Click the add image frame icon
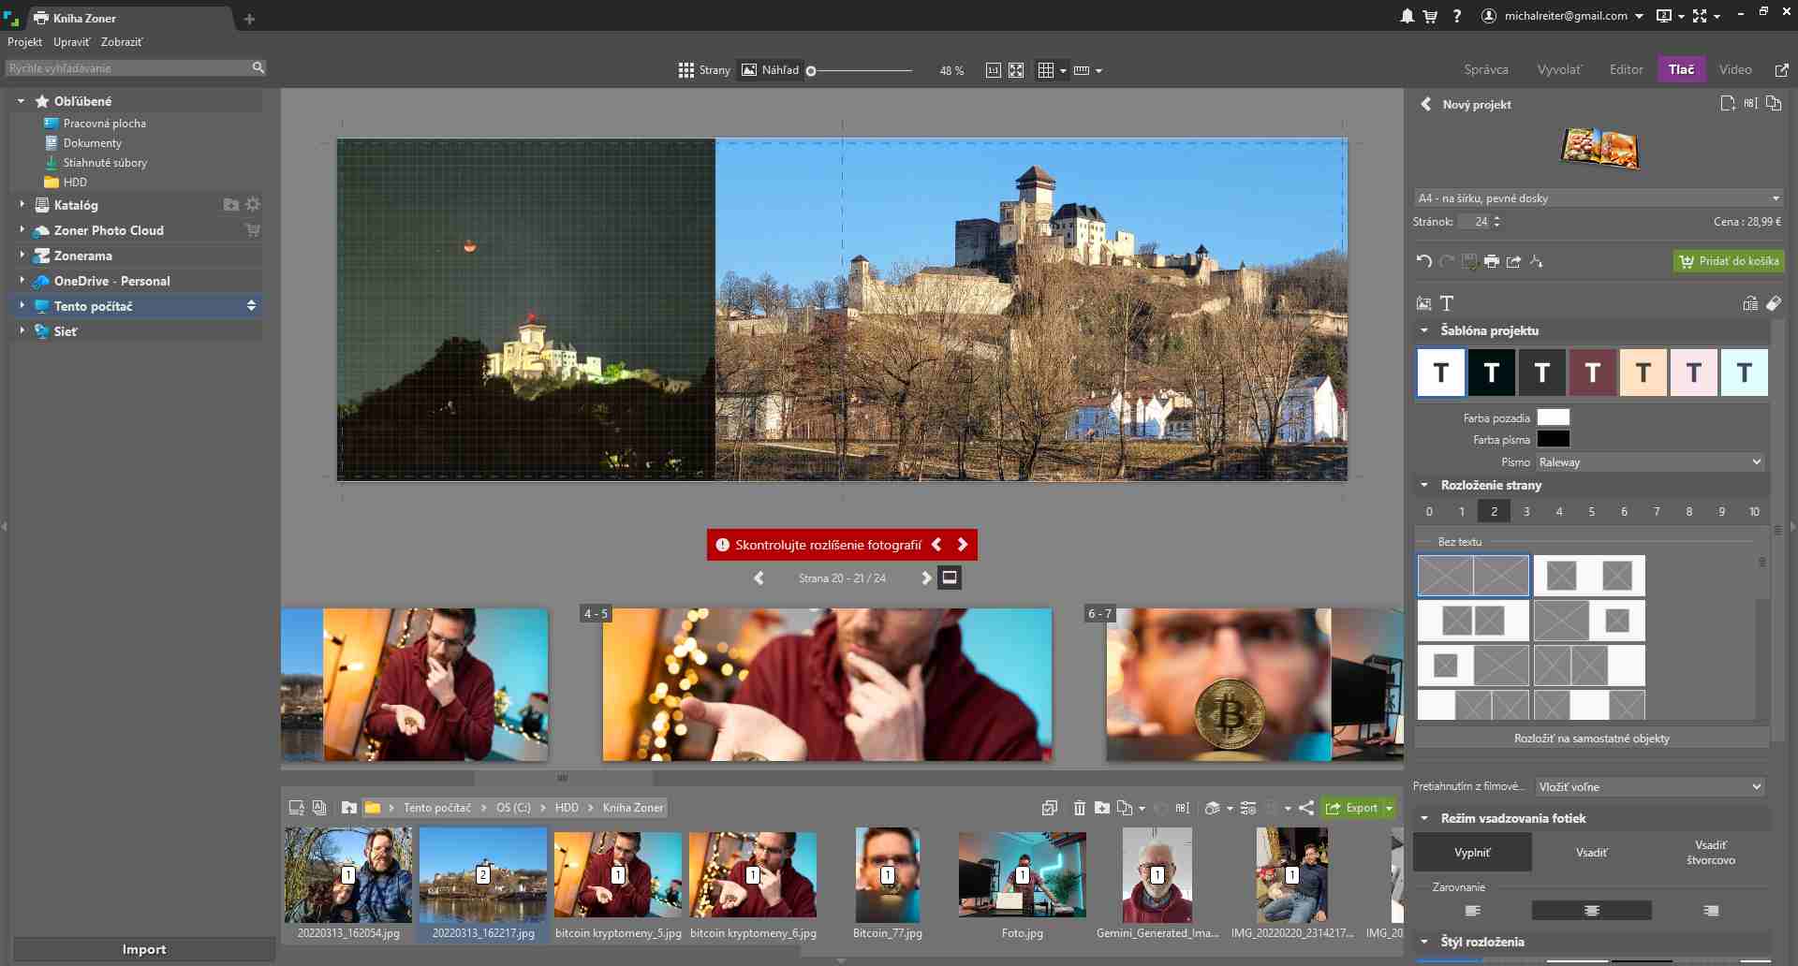The width and height of the screenshot is (1798, 966). (x=1424, y=303)
